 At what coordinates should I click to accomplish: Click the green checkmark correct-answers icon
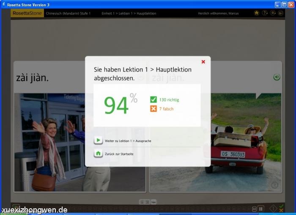click(x=153, y=99)
